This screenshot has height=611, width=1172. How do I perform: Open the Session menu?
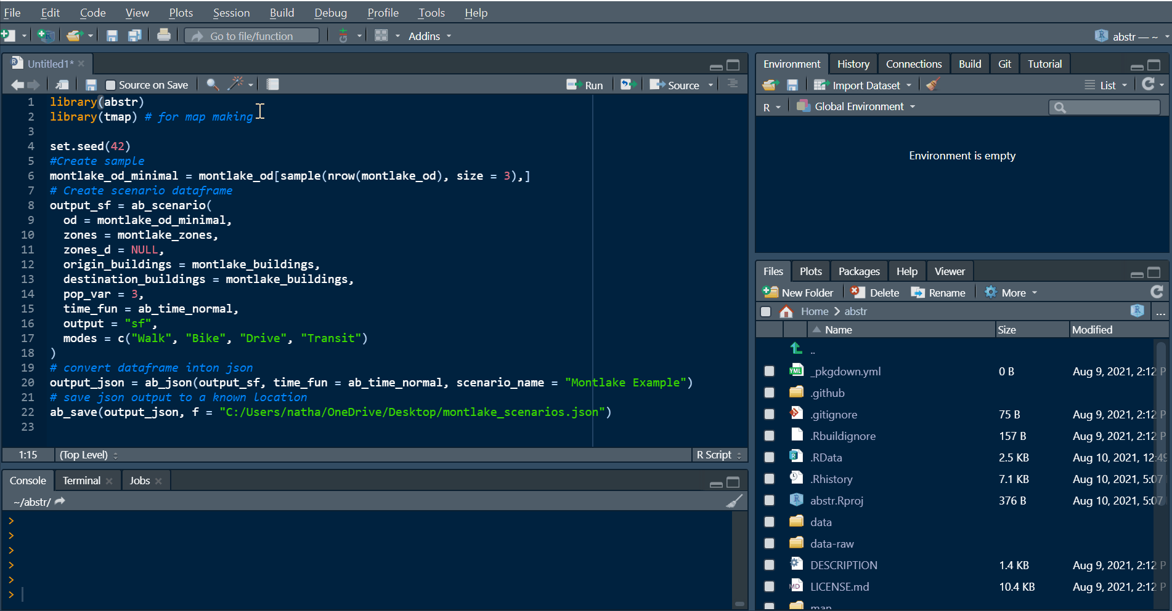coord(231,12)
